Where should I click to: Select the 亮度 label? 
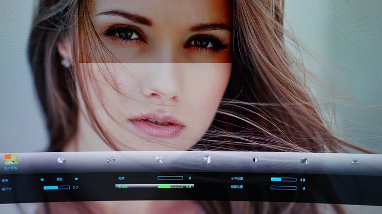[x=121, y=178]
